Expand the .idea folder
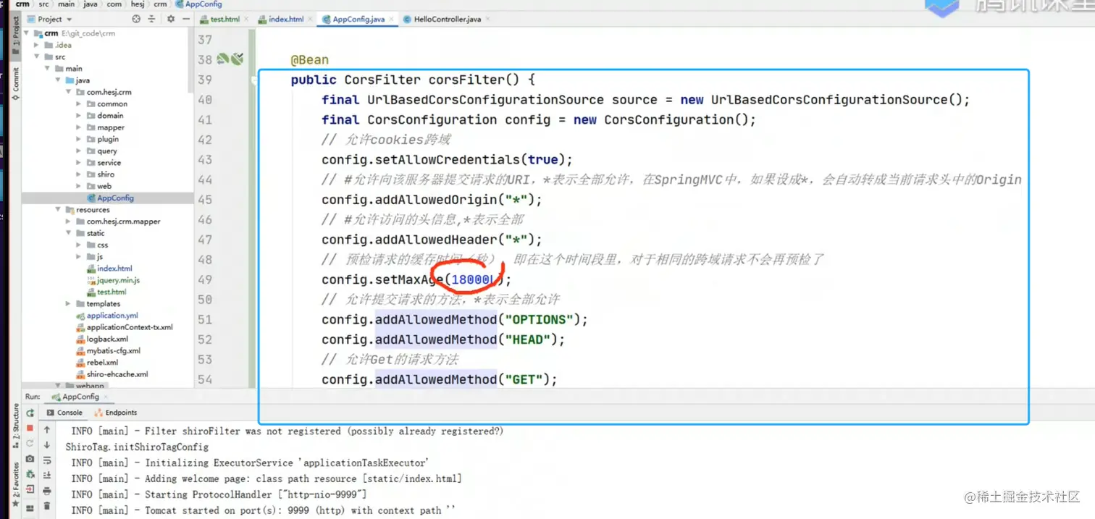Image resolution: width=1095 pixels, height=519 pixels. tap(37, 45)
